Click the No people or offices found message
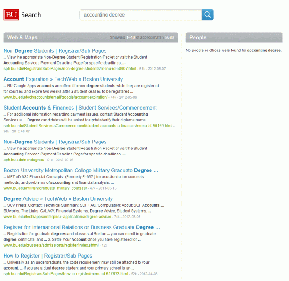 click(233, 50)
